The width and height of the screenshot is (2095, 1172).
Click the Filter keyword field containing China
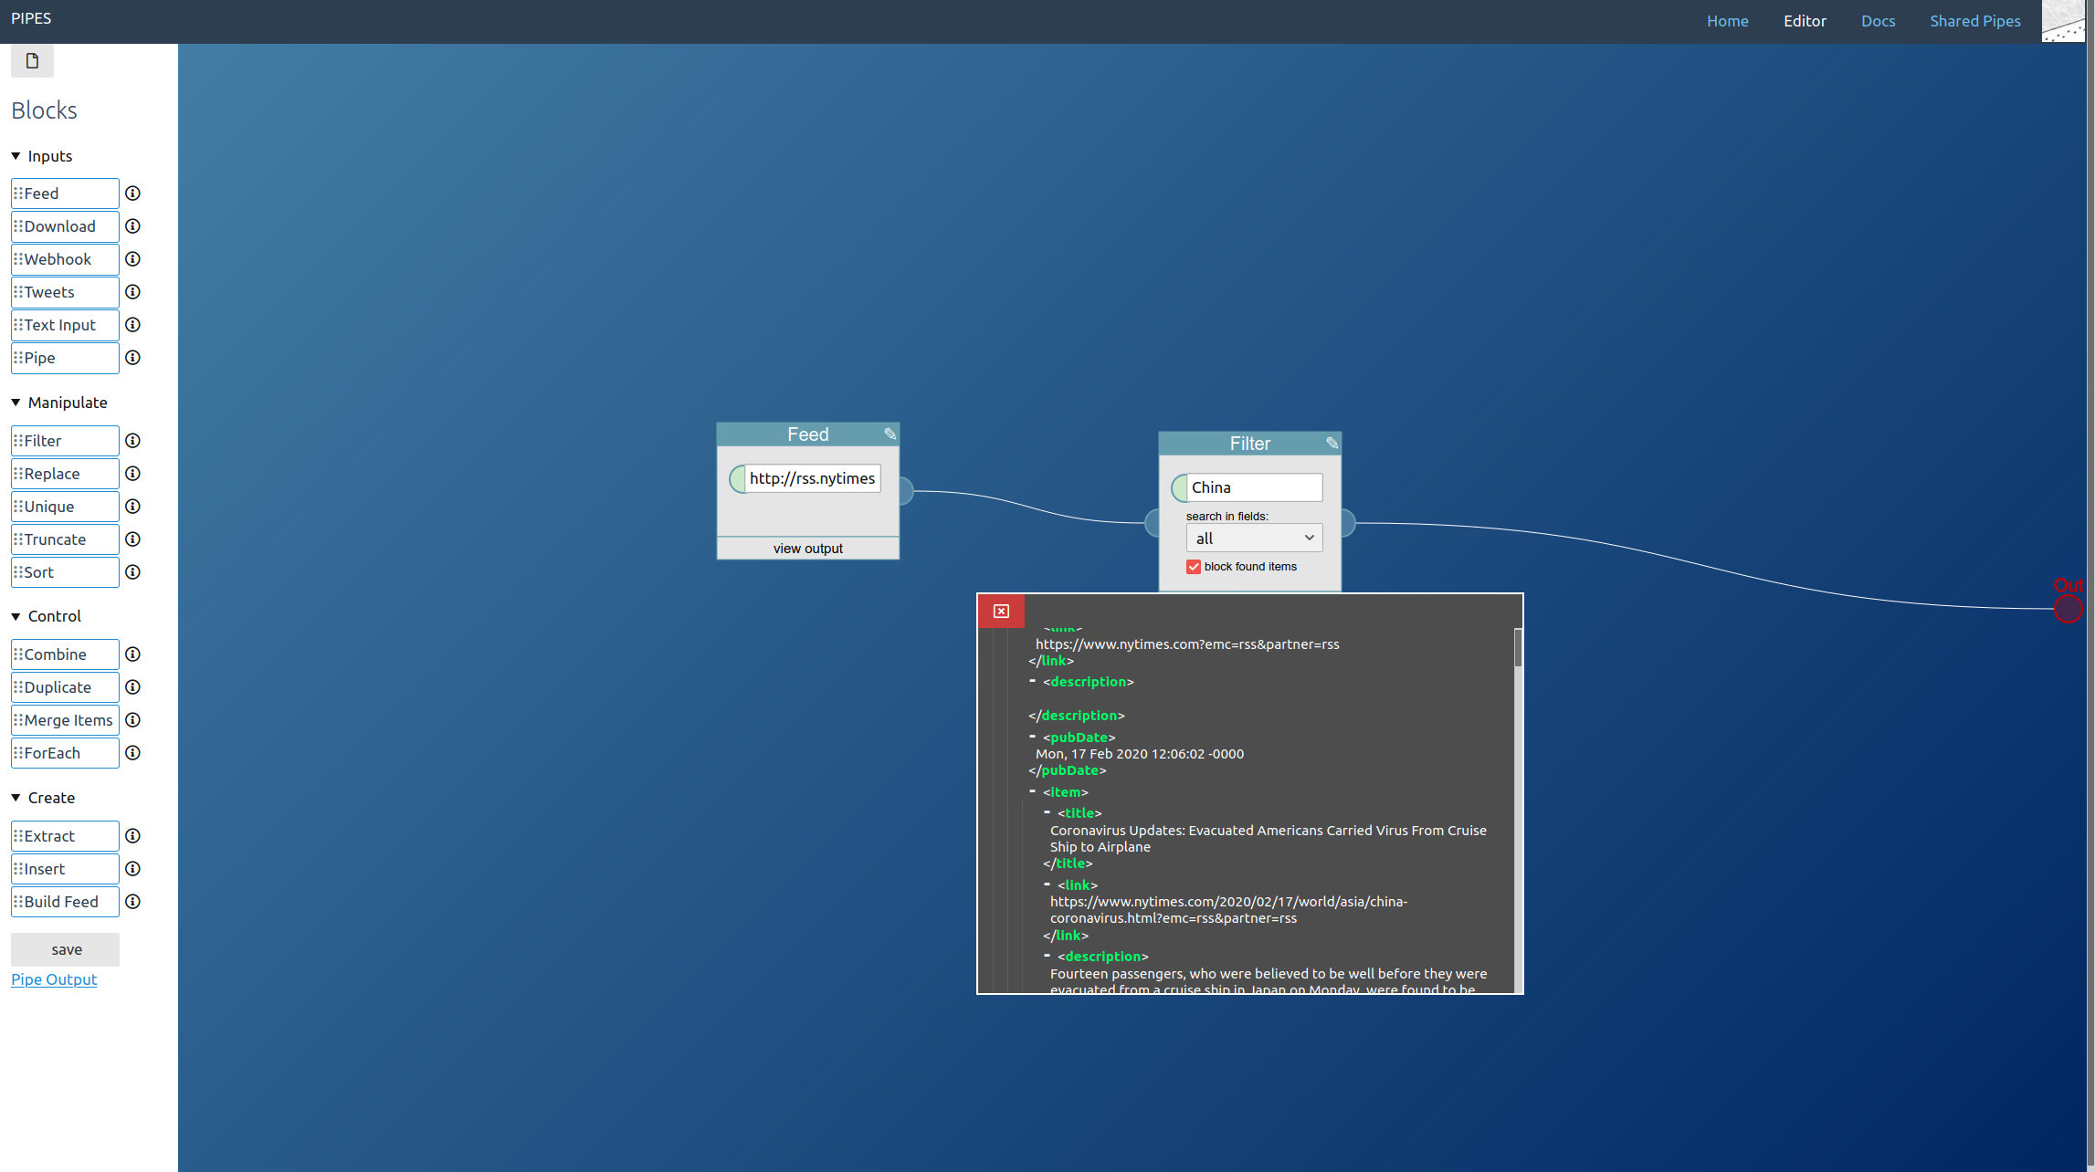[x=1255, y=487]
